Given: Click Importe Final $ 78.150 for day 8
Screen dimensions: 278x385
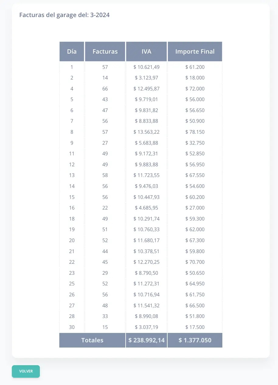Looking at the screenshot, I should [195, 132].
